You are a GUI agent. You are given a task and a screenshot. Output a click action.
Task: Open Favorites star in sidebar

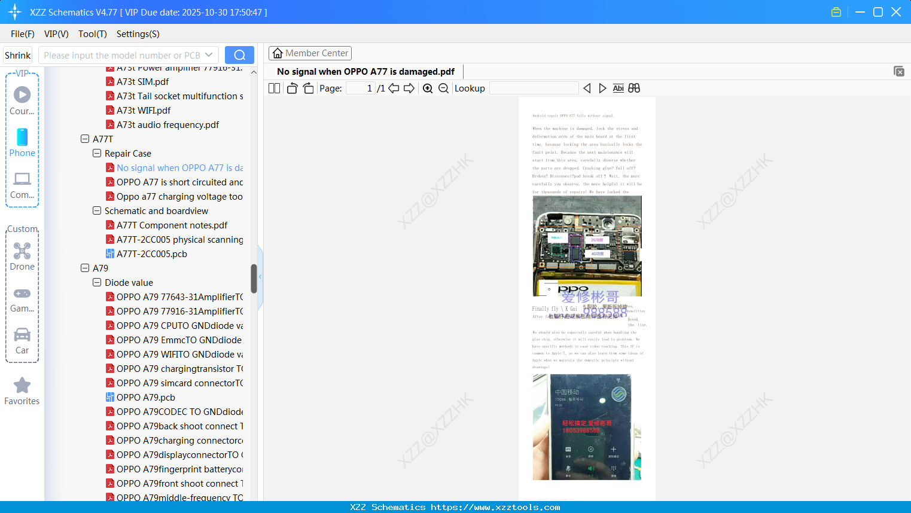(22, 391)
